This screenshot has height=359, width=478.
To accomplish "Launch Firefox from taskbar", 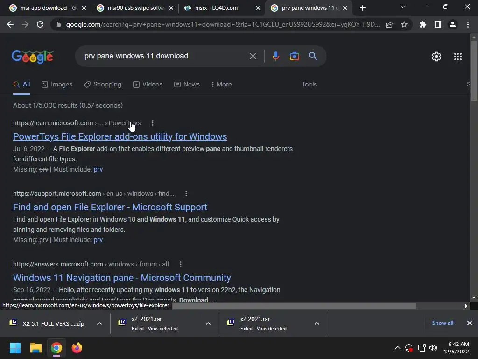I will coord(77,348).
